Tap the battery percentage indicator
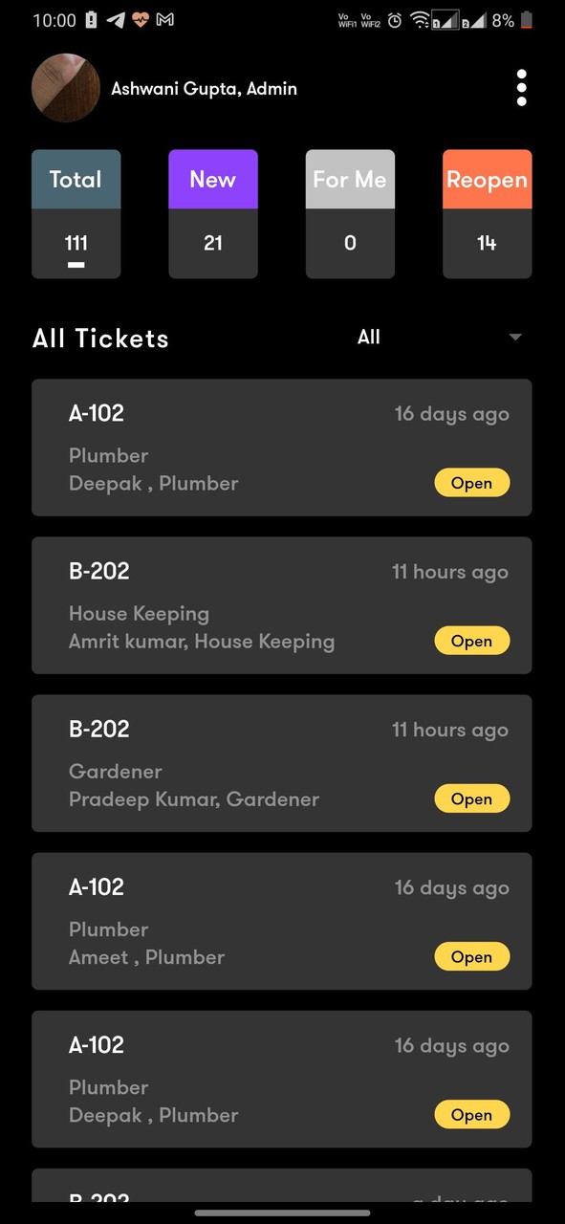The image size is (565, 1224). click(502, 20)
